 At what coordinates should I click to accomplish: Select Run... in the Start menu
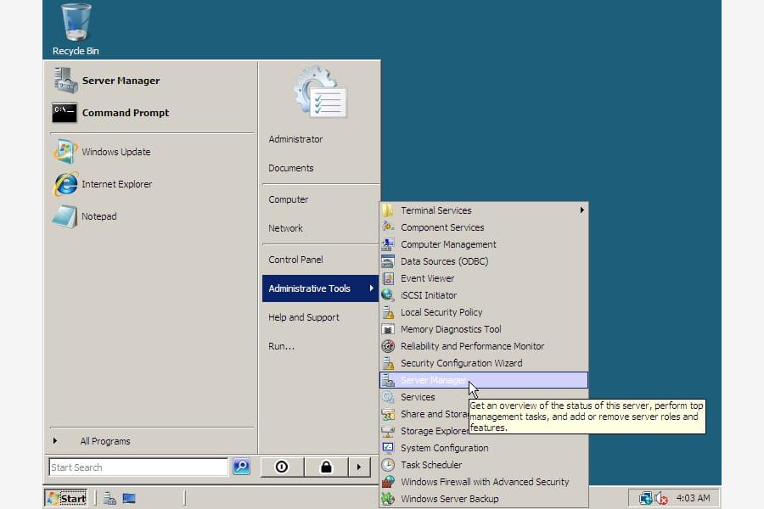click(x=281, y=346)
